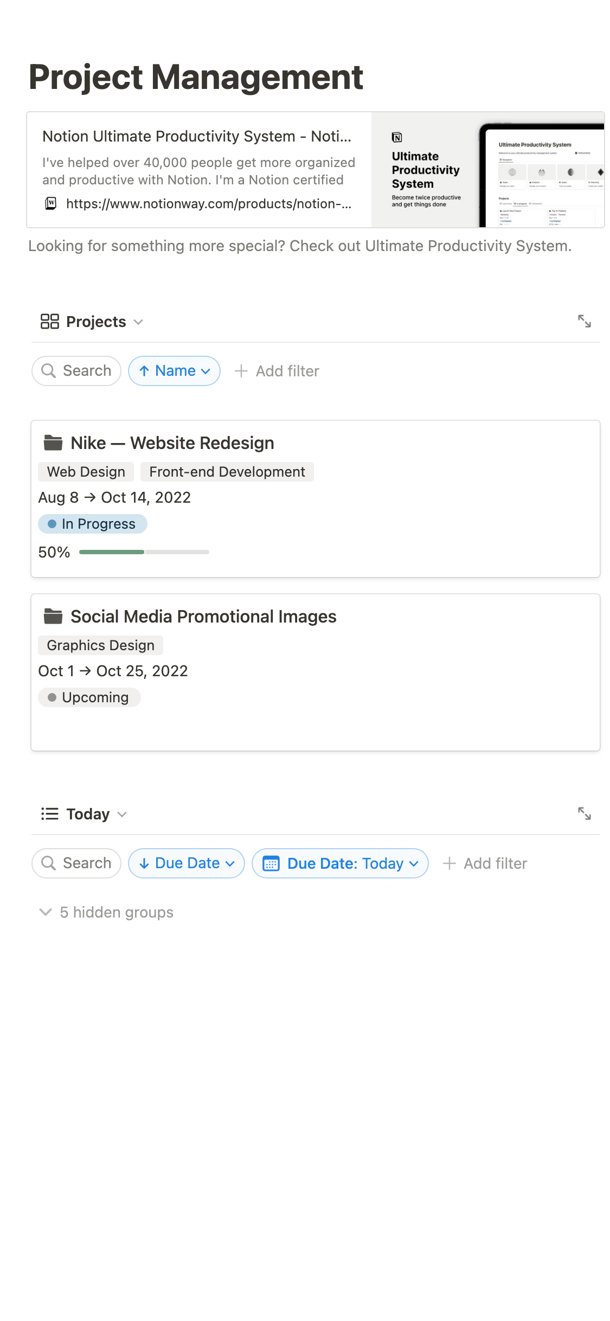
Task: Open the Due Date sort dropdown
Action: 187,863
